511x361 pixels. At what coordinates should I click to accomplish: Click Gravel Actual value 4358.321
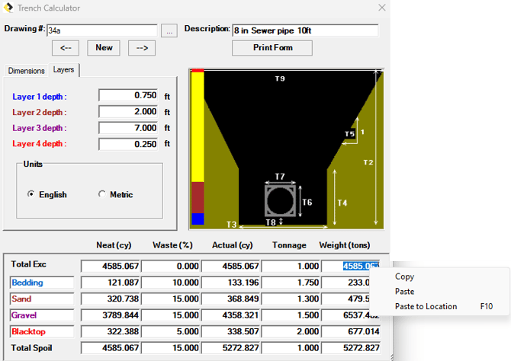(231, 315)
